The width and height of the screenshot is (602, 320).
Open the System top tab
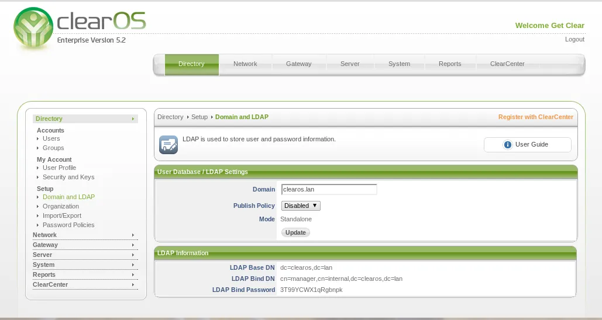pos(399,64)
